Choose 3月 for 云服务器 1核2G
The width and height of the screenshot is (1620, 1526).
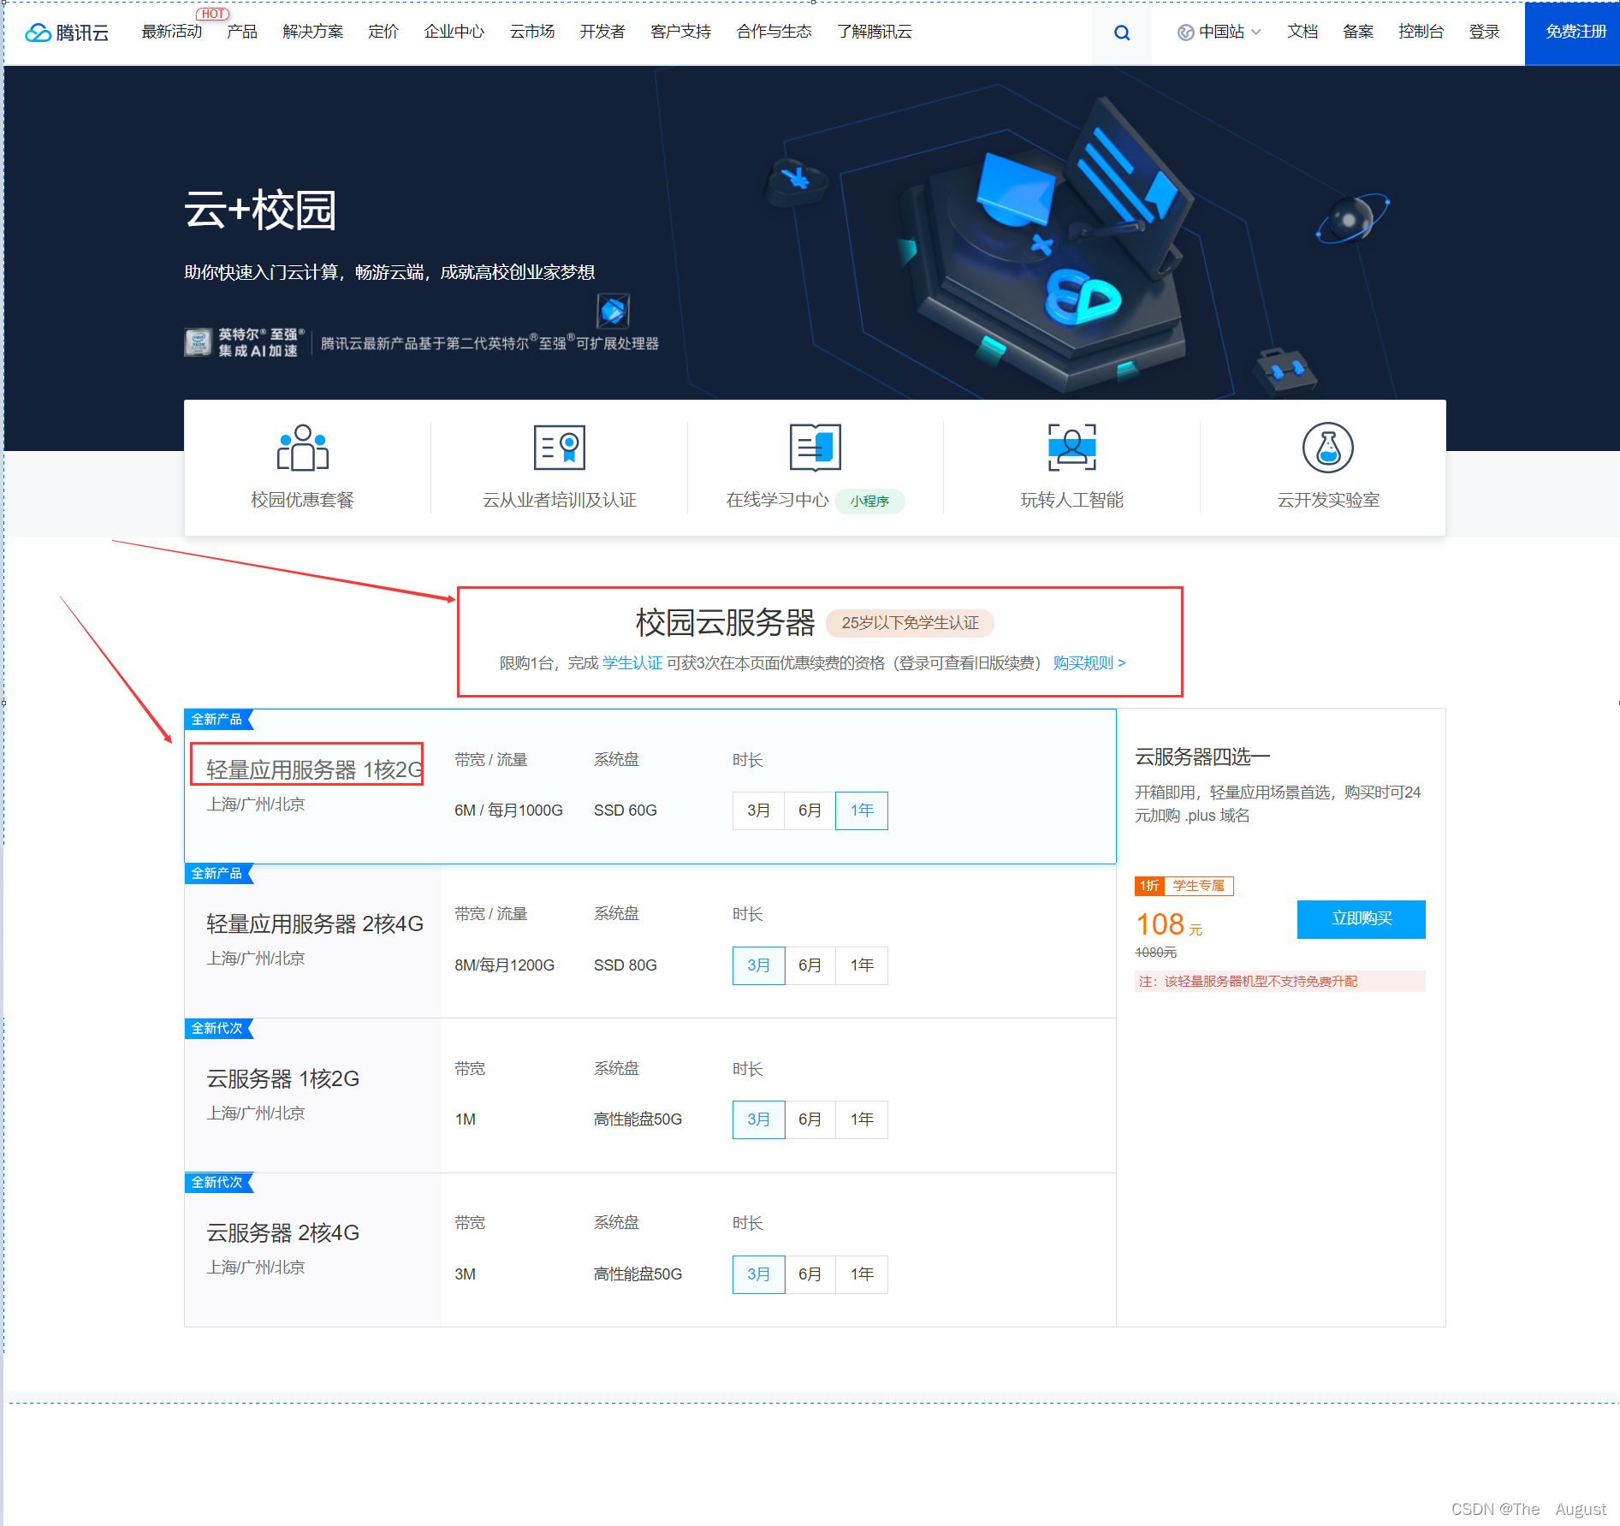coord(758,1119)
